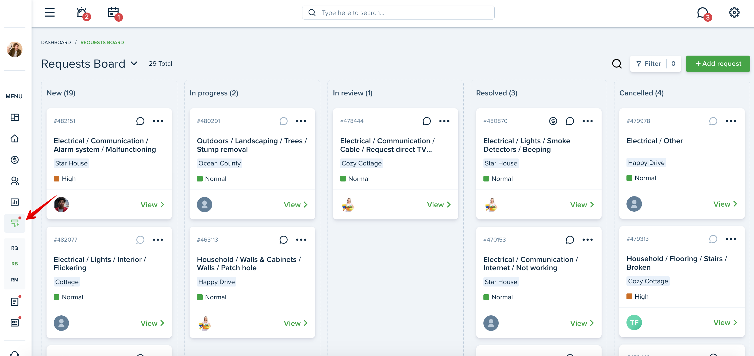This screenshot has width=754, height=356.
Task: Open more options for request #480291
Action: click(301, 121)
